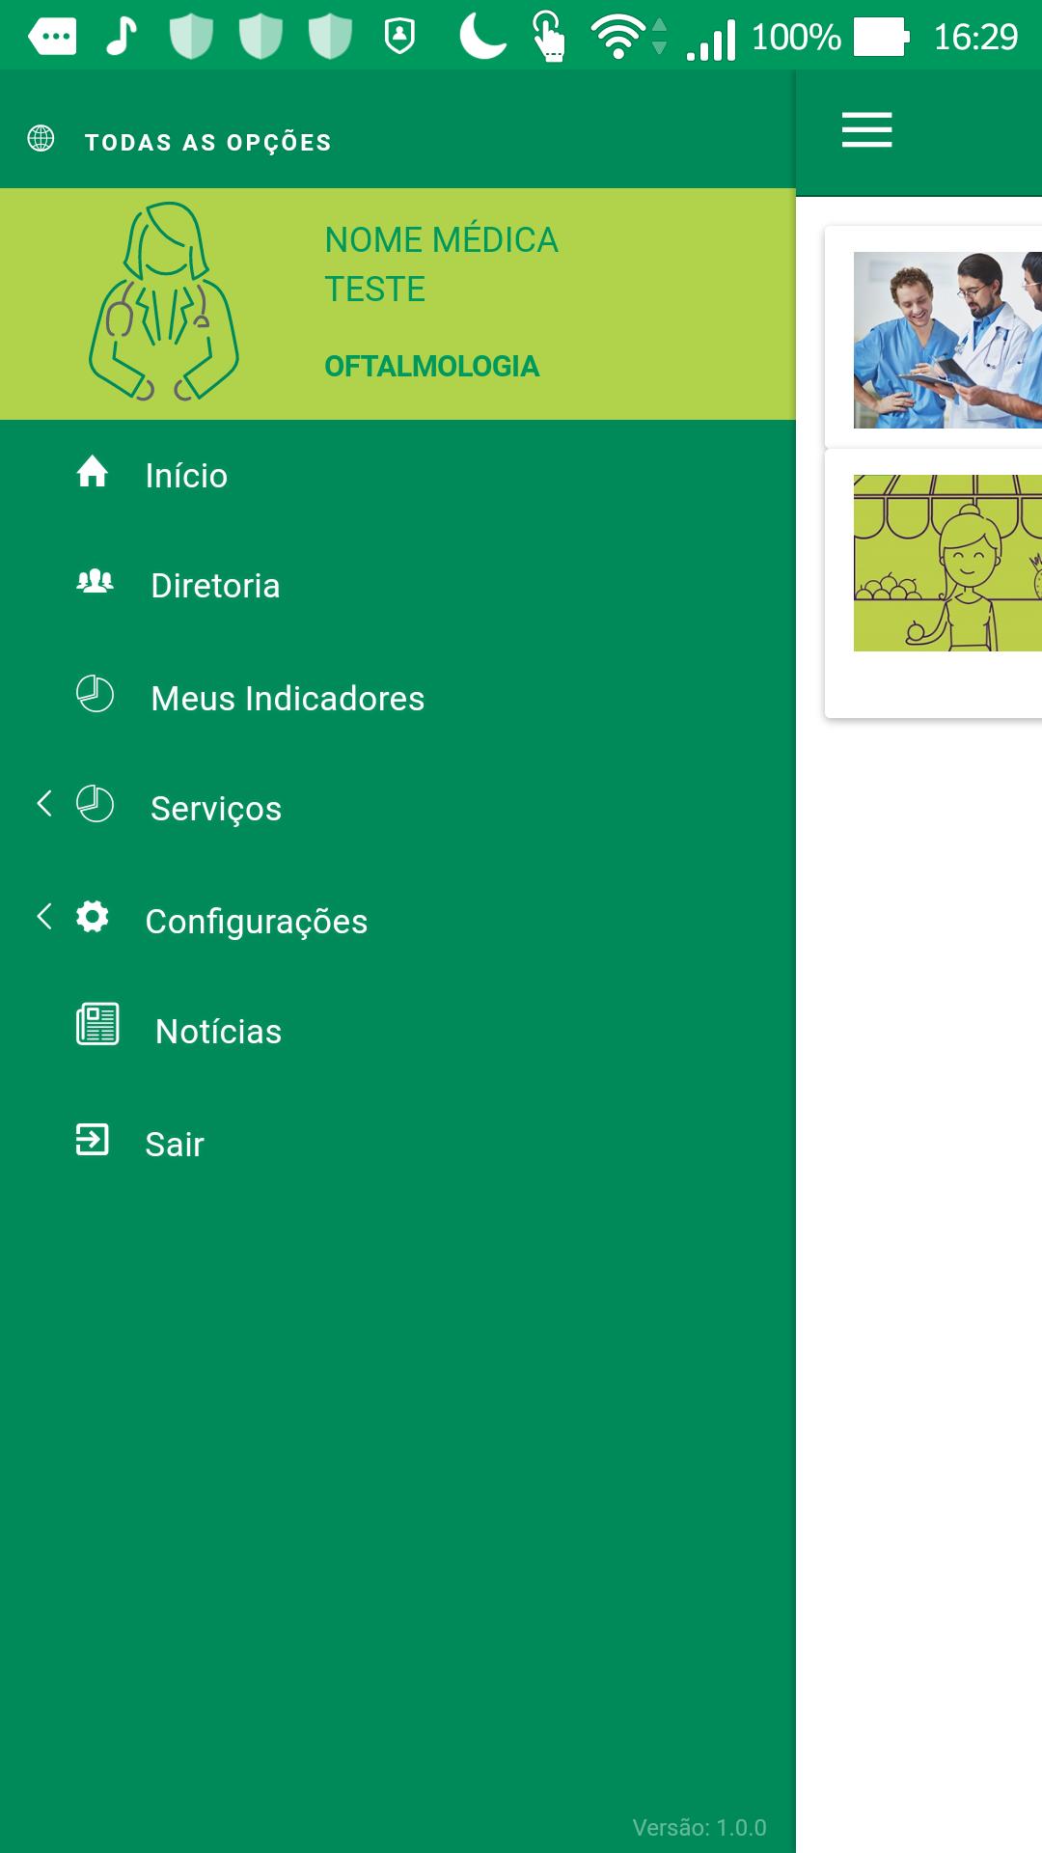
Task: Tap the Oftalmologia specialty label
Action: [x=431, y=367]
